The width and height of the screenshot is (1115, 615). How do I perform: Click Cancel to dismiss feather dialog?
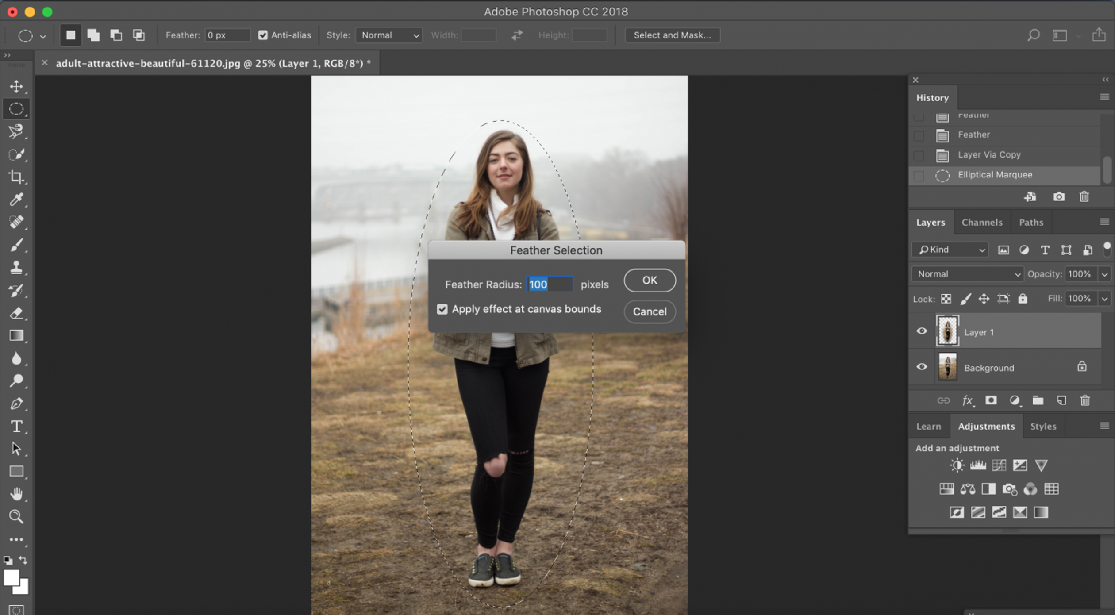(x=649, y=311)
